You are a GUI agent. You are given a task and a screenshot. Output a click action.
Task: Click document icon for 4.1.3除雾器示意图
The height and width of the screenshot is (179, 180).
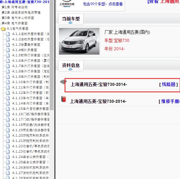8,45
